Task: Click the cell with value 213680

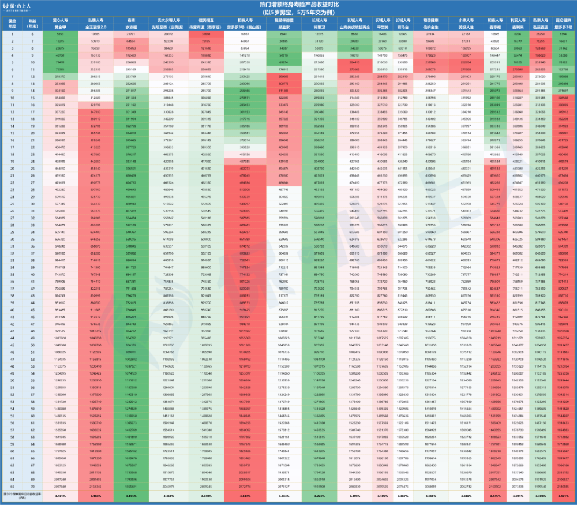Action: click(319, 62)
